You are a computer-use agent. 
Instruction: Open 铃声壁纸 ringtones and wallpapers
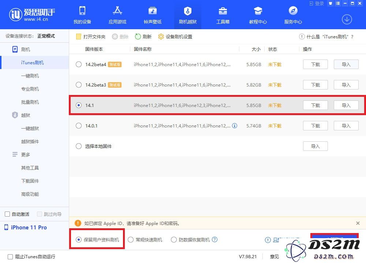coord(153,15)
